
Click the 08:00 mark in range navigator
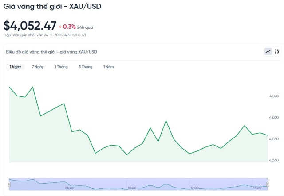click(70, 188)
